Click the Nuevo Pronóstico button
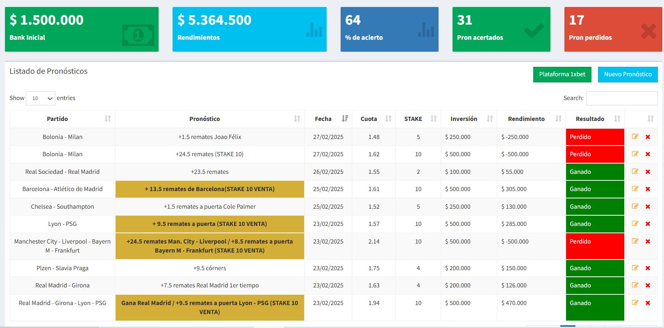Image resolution: width=664 pixels, height=328 pixels. pos(628,75)
